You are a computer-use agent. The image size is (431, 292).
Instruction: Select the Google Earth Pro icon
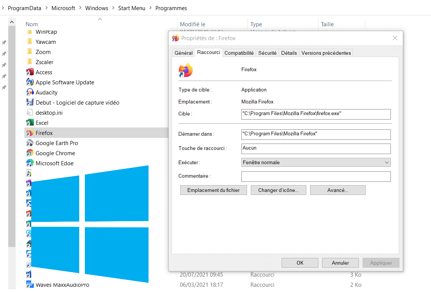click(x=30, y=143)
